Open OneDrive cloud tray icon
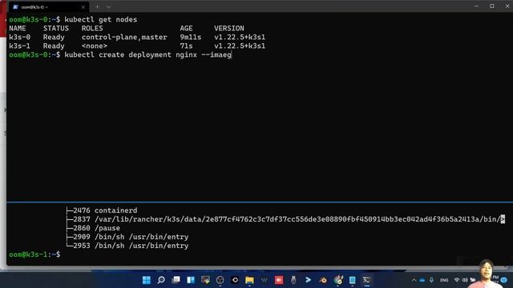 422,280
